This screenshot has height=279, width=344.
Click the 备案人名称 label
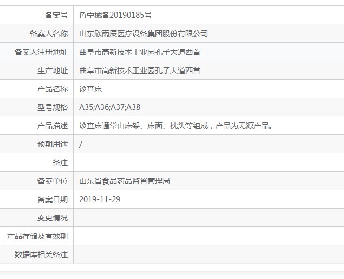[x=48, y=34]
